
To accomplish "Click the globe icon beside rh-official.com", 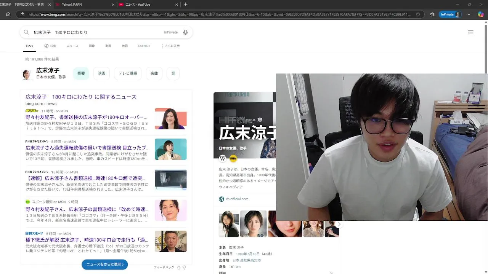I will tap(222, 199).
